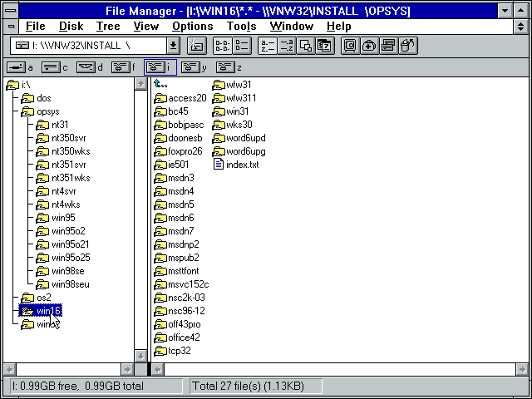Switch to all file details view icon
The height and width of the screenshot is (399, 532).
pyautogui.click(x=242, y=46)
